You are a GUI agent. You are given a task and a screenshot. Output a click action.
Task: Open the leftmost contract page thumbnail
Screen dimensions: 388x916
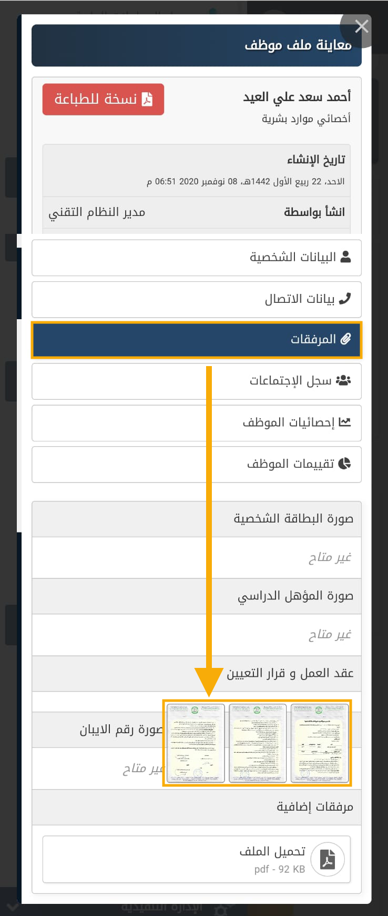pos(196,743)
